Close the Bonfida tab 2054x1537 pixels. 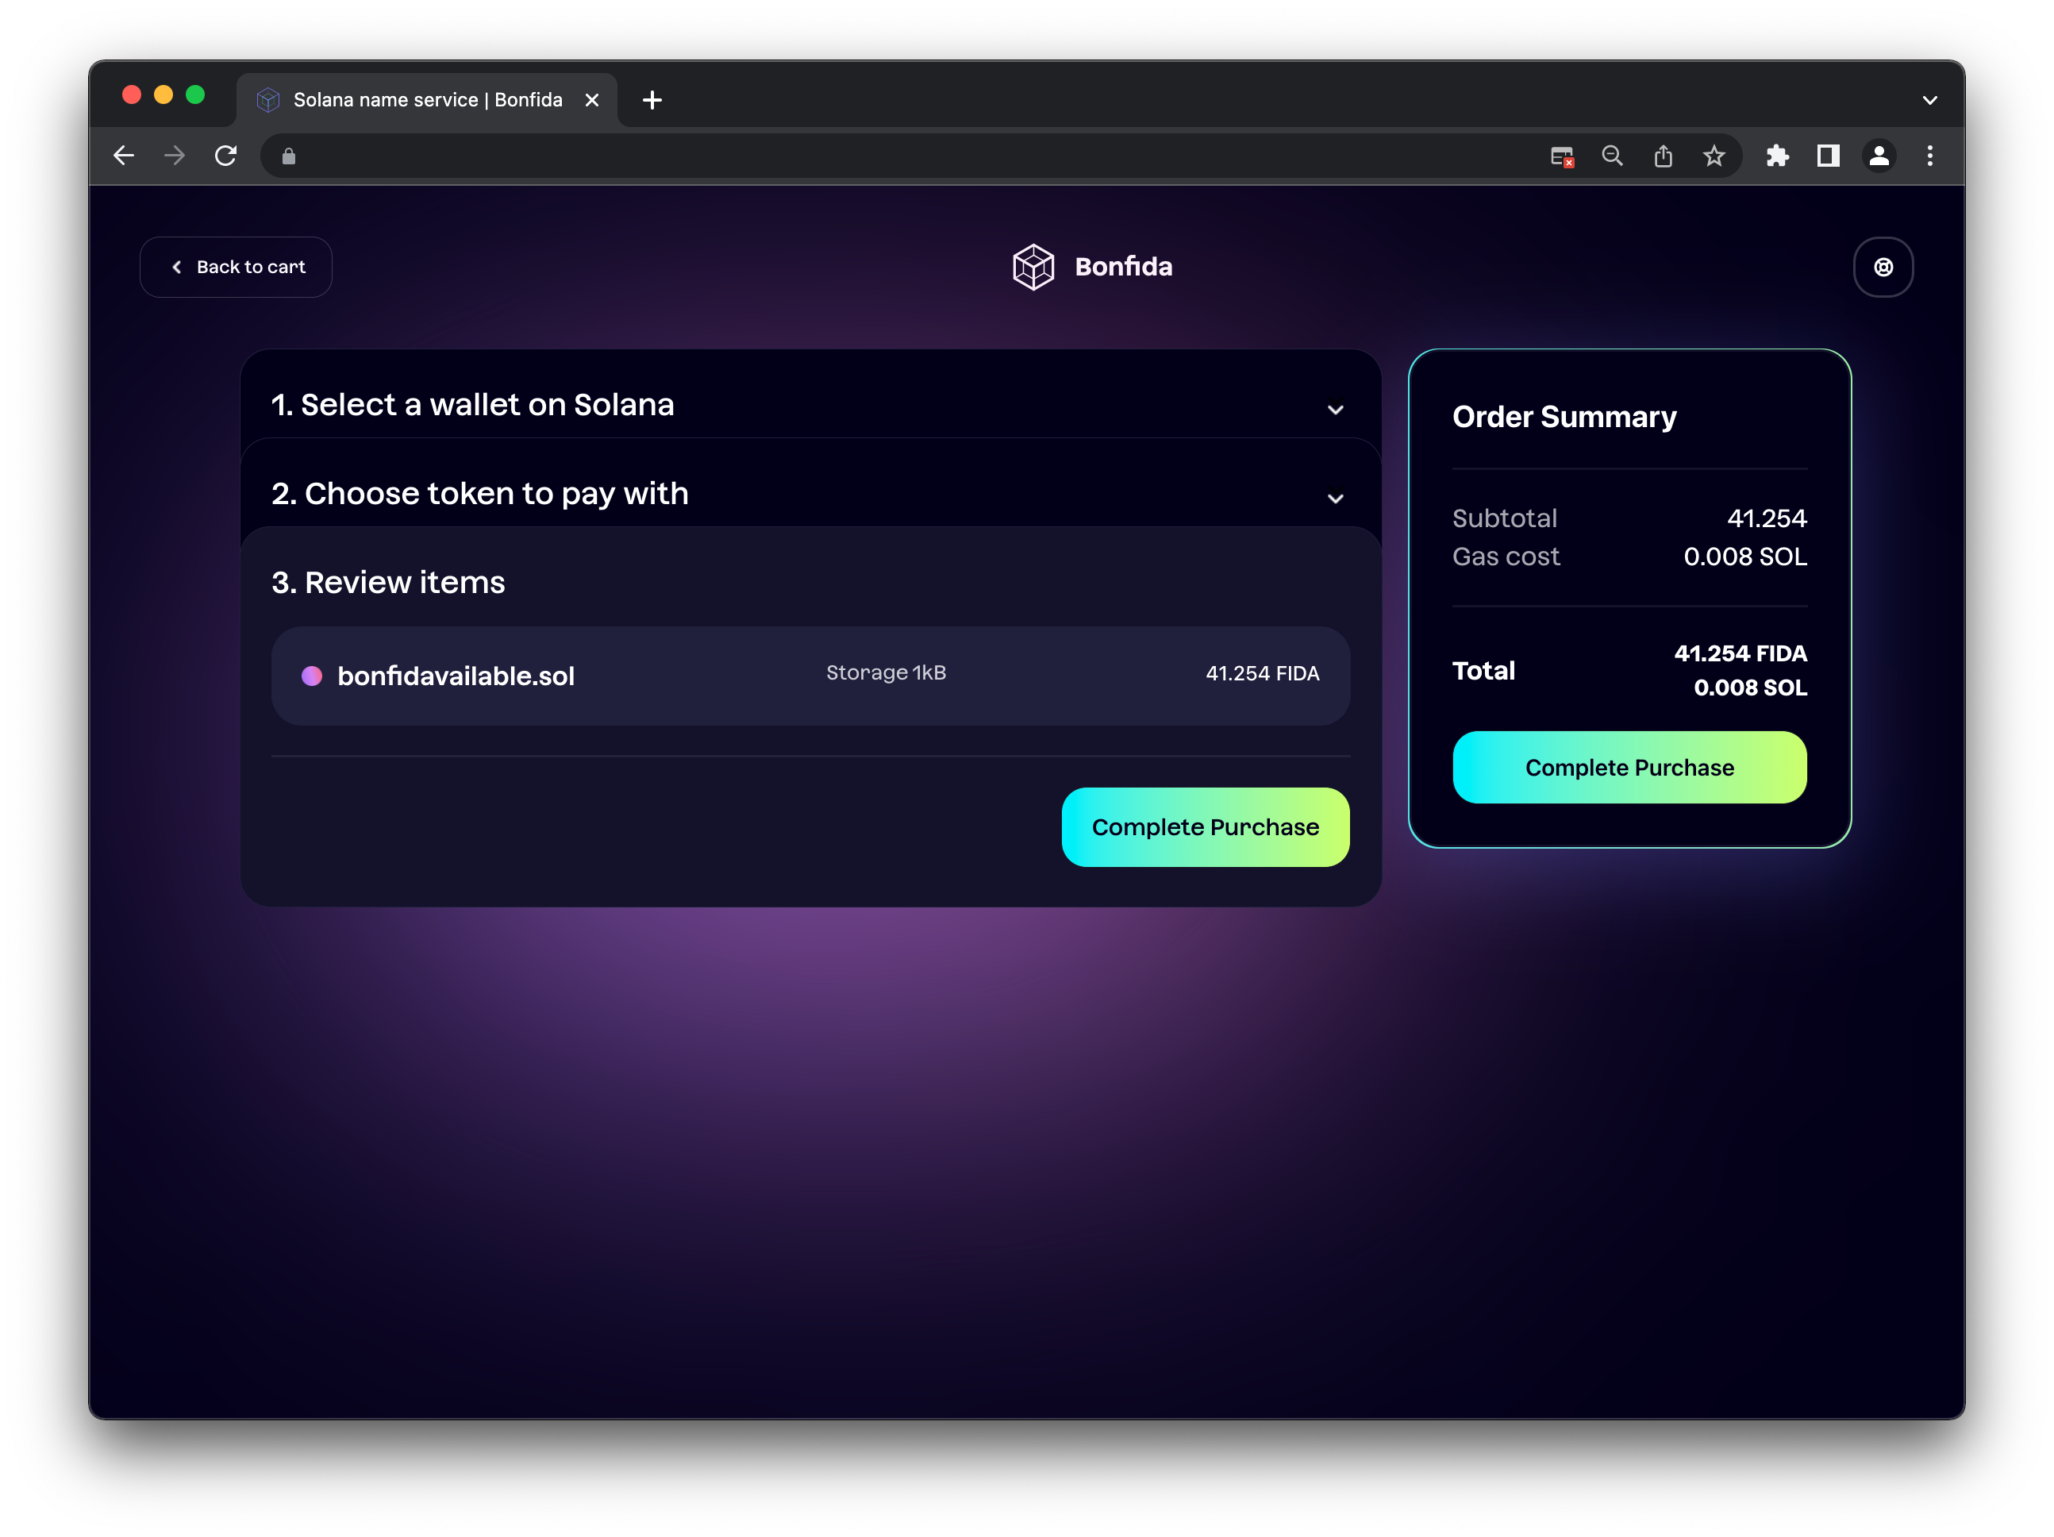coord(591,100)
